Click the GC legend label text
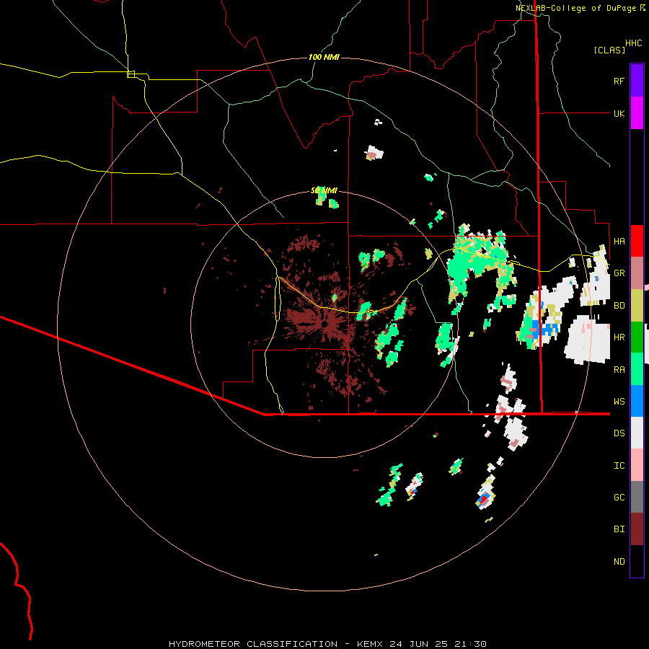This screenshot has width=649, height=649. [x=619, y=498]
